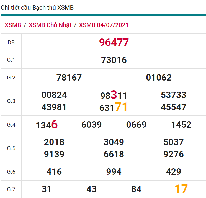This screenshot has height=198, width=206.
Task: Select the G.7 row label
Action: point(11,189)
